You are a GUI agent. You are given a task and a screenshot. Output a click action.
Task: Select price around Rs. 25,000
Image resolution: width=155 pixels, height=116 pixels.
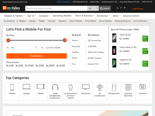tap(61, 65)
